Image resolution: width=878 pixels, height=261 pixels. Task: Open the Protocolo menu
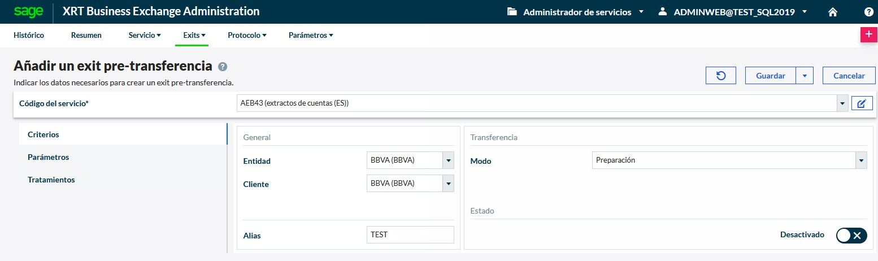[x=247, y=35]
